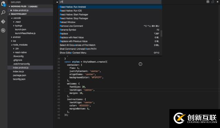The width and height of the screenshot is (220, 128).
Task: Expand the android folder
Action: [12, 37]
